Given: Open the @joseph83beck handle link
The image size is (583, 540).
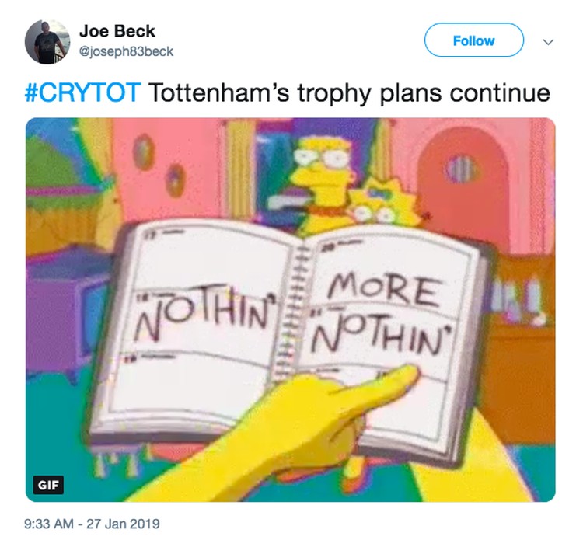Looking at the screenshot, I should click(x=126, y=51).
